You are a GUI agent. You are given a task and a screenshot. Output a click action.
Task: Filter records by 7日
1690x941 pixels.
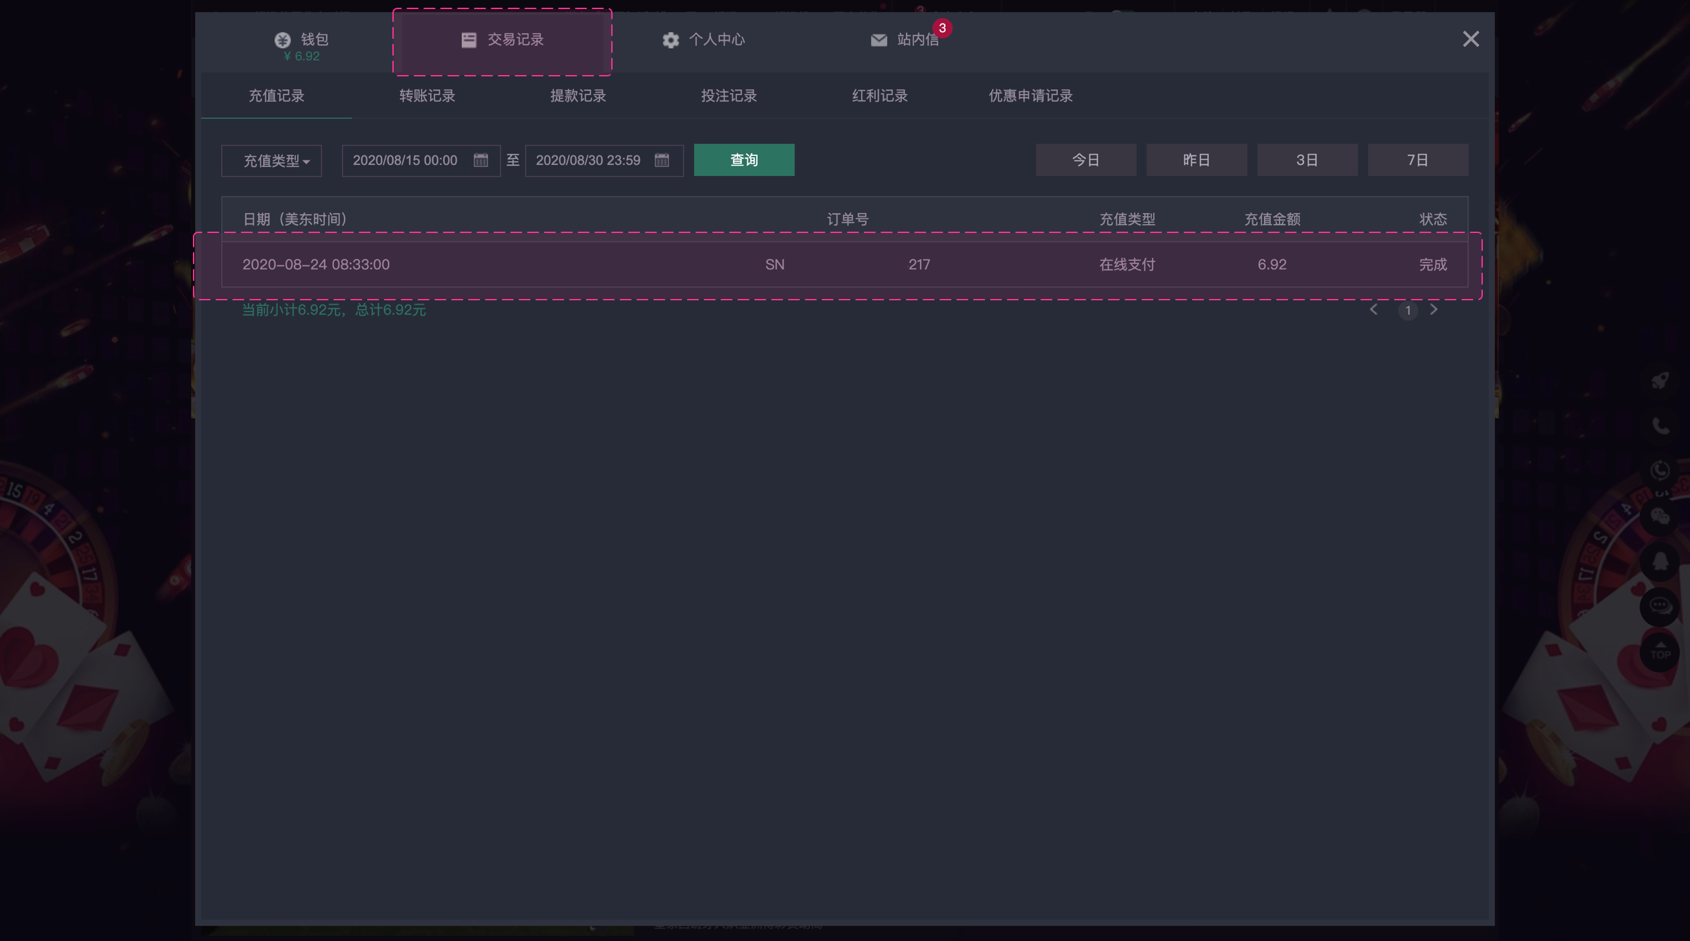[1418, 160]
